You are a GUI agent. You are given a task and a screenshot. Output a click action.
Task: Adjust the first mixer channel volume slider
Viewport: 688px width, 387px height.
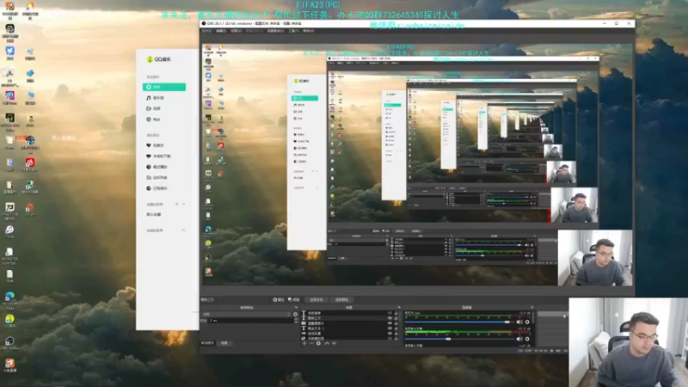tap(459, 322)
